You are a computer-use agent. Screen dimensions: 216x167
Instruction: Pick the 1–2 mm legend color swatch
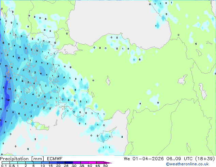click(x=21, y=163)
